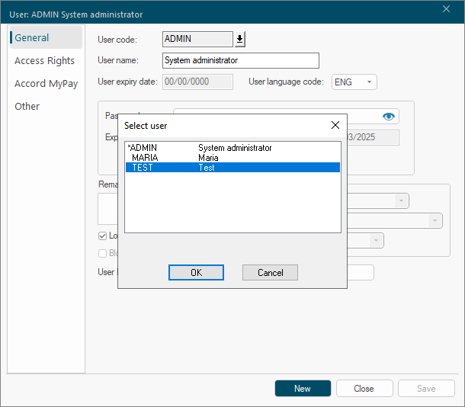Screen dimensions: 465x407
Task: Click the Save button
Action: [426, 388]
